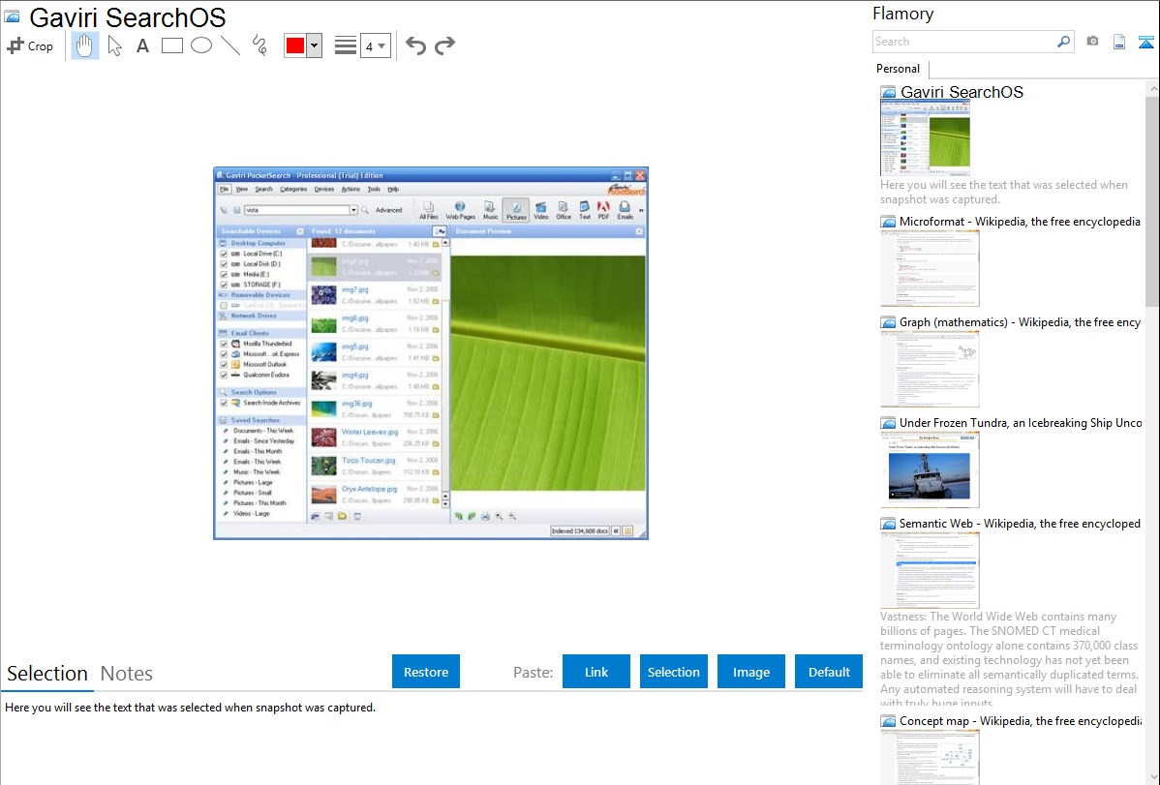Screen dimensions: 1160x785
Task: Click the Default paste button
Action: pos(829,672)
